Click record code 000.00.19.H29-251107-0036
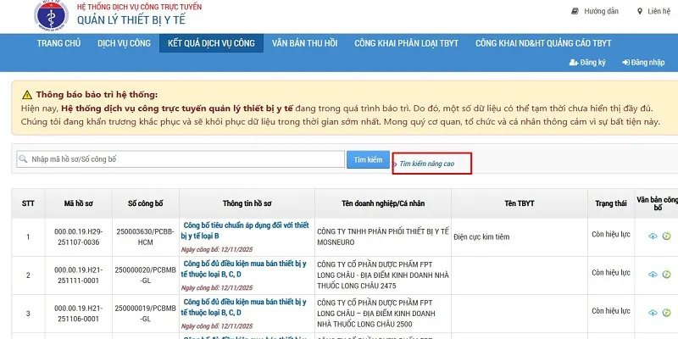The image size is (678, 339). [x=78, y=237]
